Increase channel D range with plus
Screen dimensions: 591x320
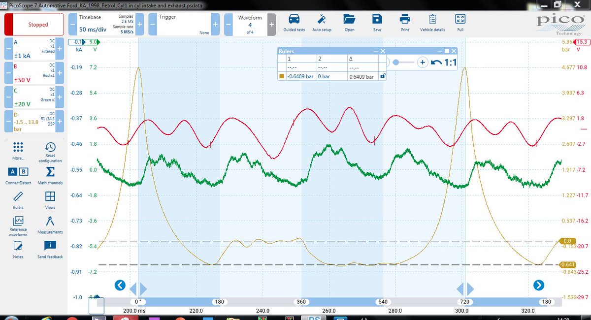[60, 121]
